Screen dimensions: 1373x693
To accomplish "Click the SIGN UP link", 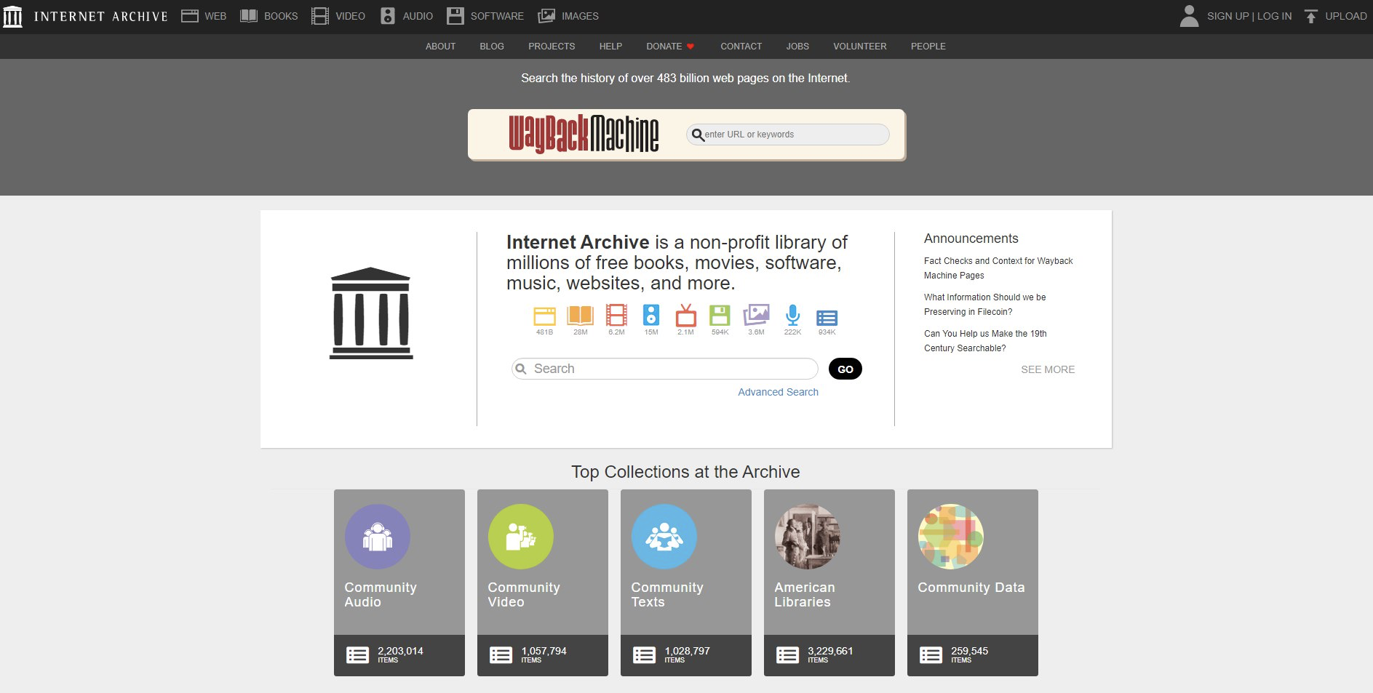I will (1227, 16).
